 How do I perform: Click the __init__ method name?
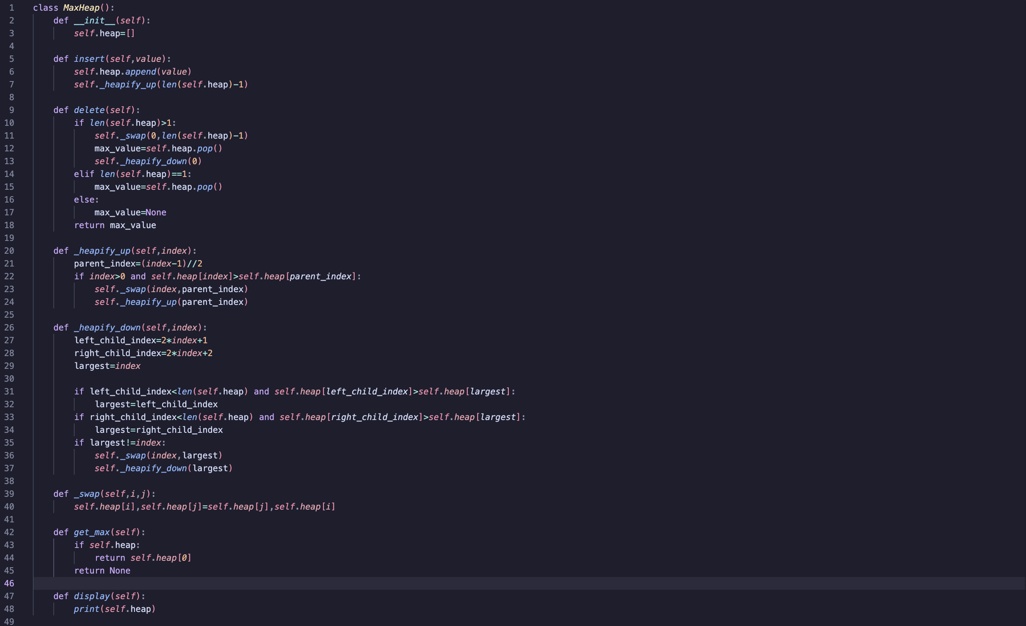click(x=90, y=20)
